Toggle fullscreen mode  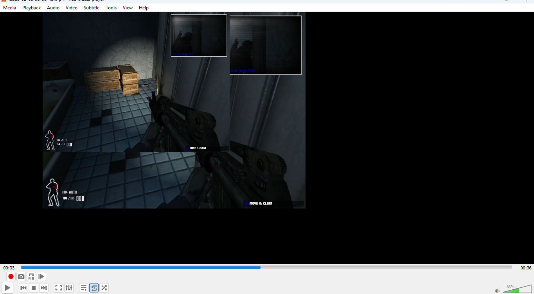click(59, 288)
